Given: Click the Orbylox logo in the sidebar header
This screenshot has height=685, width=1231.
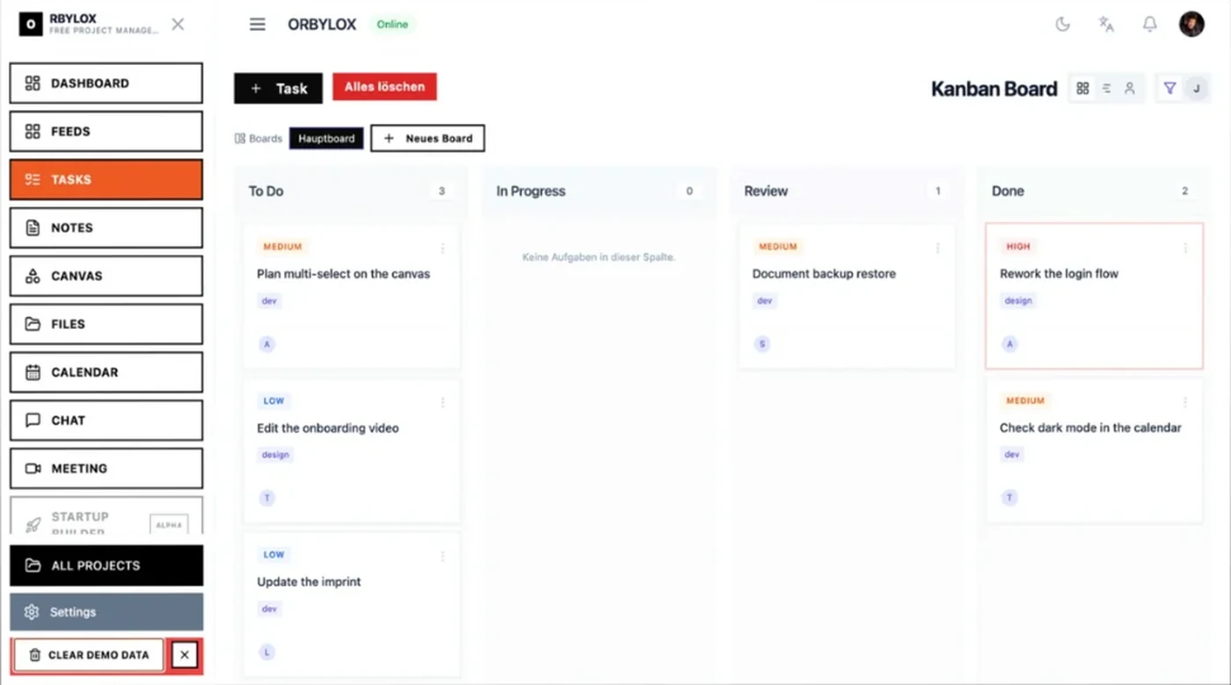Looking at the screenshot, I should (31, 25).
